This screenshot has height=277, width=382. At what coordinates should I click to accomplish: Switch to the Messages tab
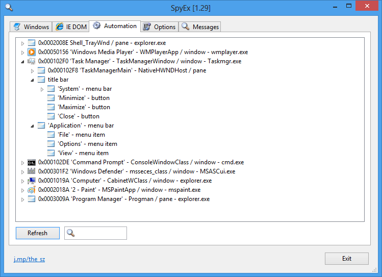point(200,27)
